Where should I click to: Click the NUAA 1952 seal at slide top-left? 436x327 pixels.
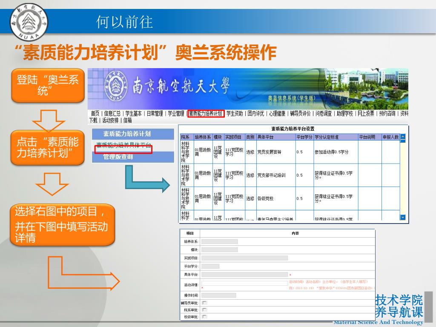pos(29,22)
